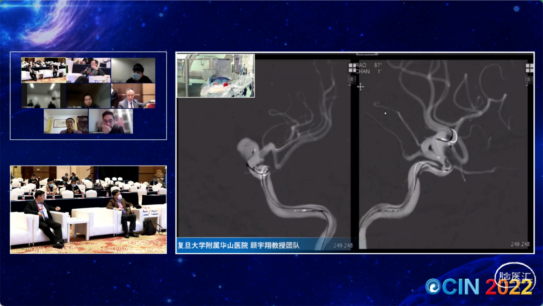This screenshot has height=306, width=543.
Task: Select the man in gray suit tile
Action: (x=133, y=96)
